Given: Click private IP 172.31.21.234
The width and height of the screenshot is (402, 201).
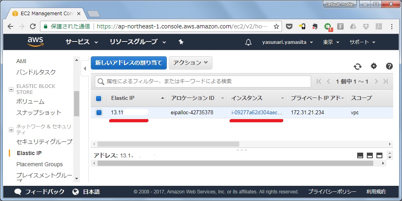Looking at the screenshot, I should click(x=307, y=112).
